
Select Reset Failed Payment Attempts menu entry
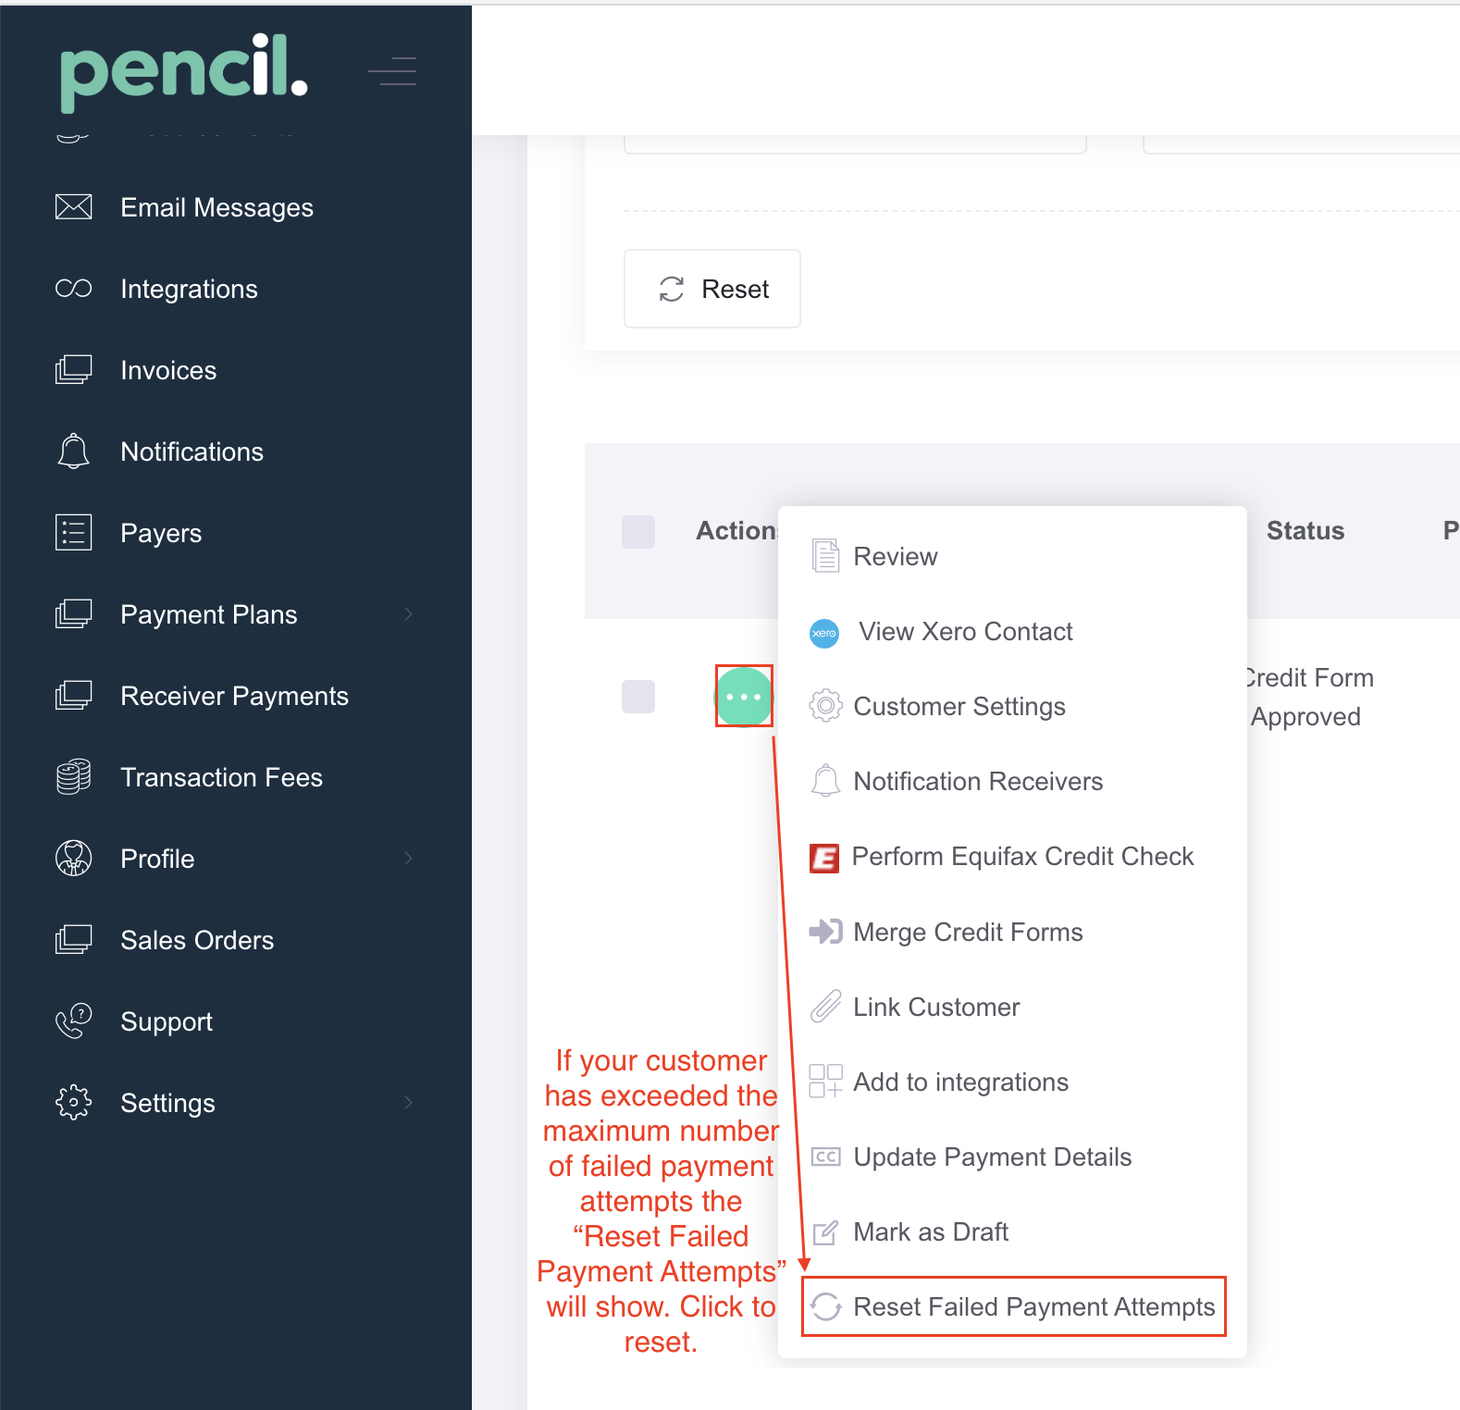tap(1013, 1306)
